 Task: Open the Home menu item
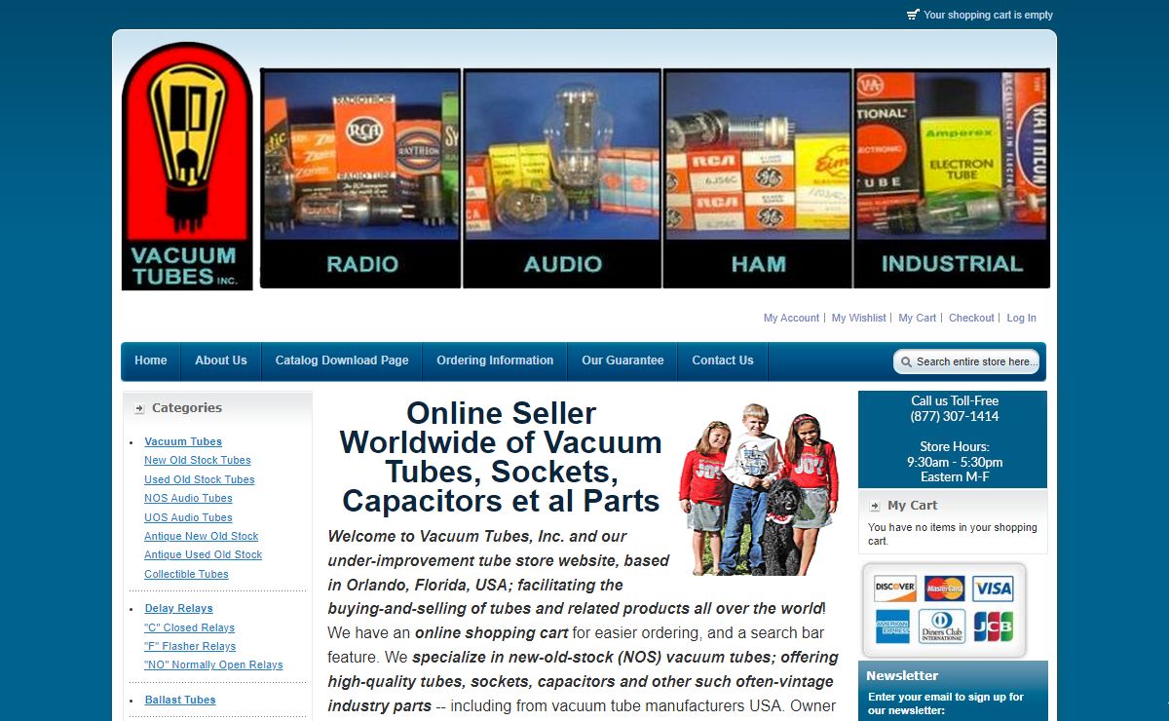[151, 360]
